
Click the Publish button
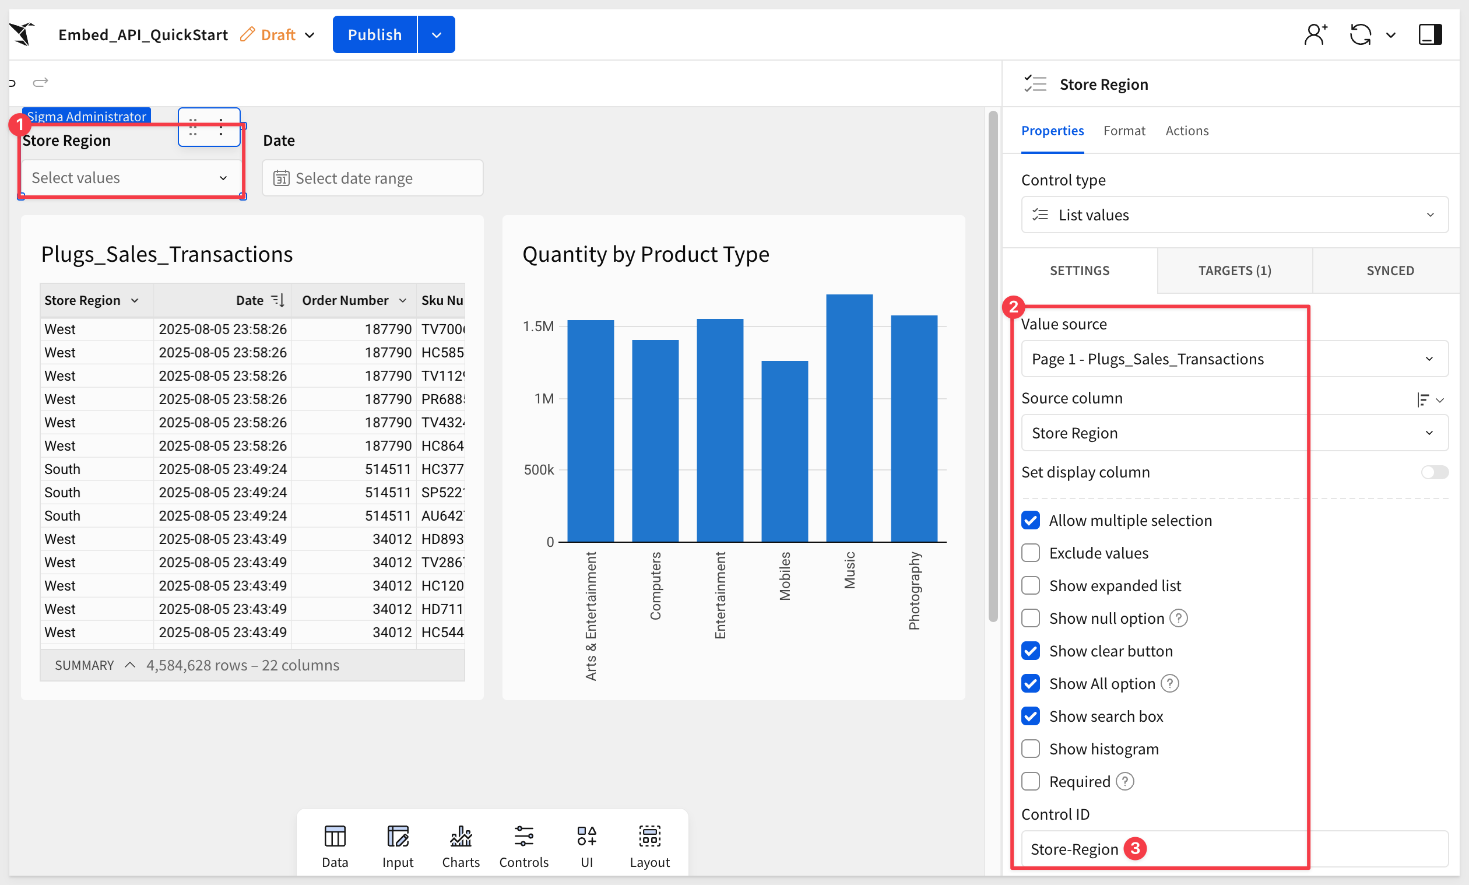374,34
